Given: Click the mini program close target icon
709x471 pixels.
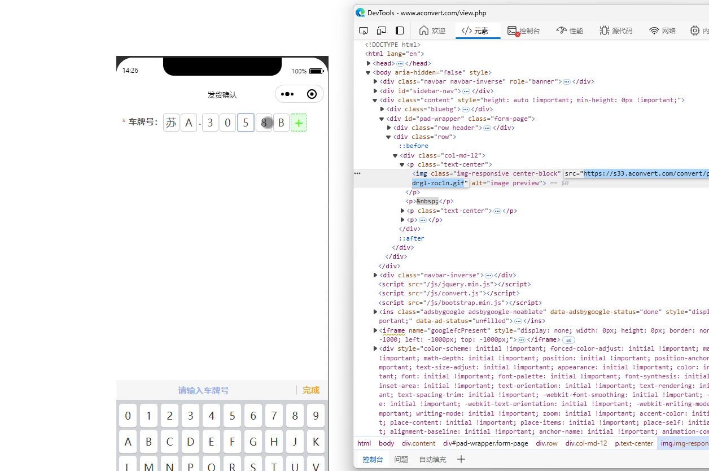Looking at the screenshot, I should pyautogui.click(x=312, y=94).
